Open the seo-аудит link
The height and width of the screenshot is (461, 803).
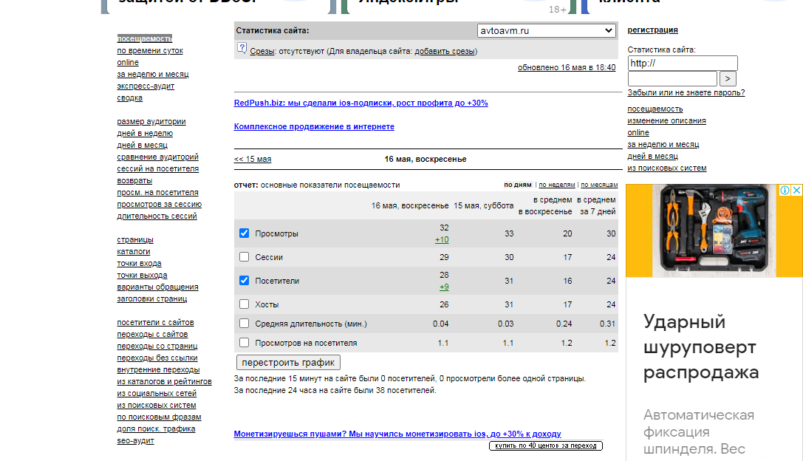coord(135,440)
